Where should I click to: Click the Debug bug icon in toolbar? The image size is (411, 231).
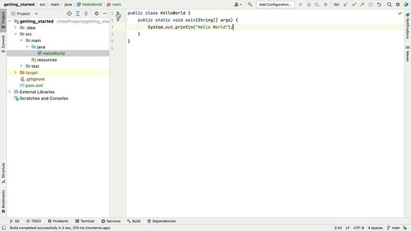309,4
